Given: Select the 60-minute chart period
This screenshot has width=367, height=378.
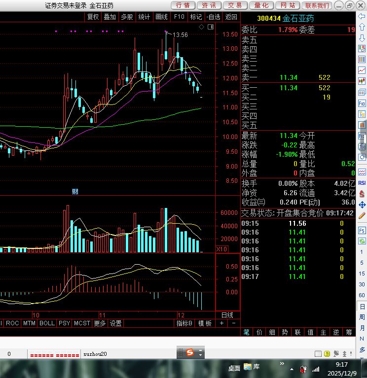Looking at the screenshot, I should point(362,295).
